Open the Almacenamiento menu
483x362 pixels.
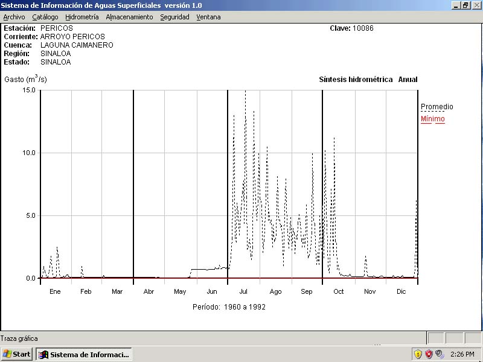coord(129,17)
